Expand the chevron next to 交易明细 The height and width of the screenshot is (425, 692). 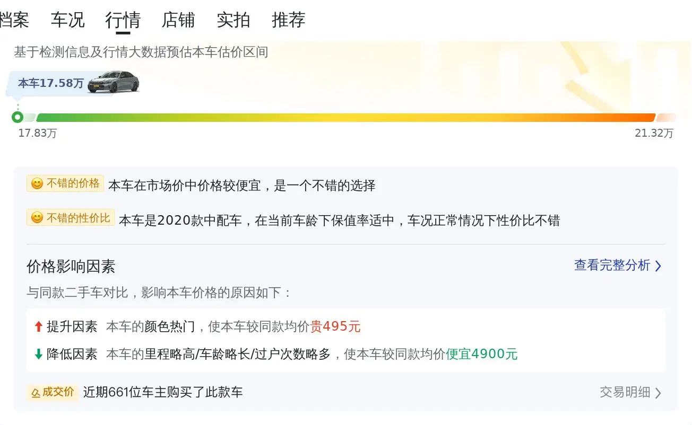click(x=658, y=393)
